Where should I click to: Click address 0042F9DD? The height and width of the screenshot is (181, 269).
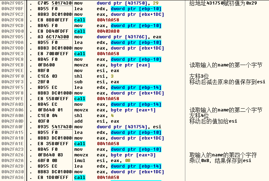pos(12,48)
